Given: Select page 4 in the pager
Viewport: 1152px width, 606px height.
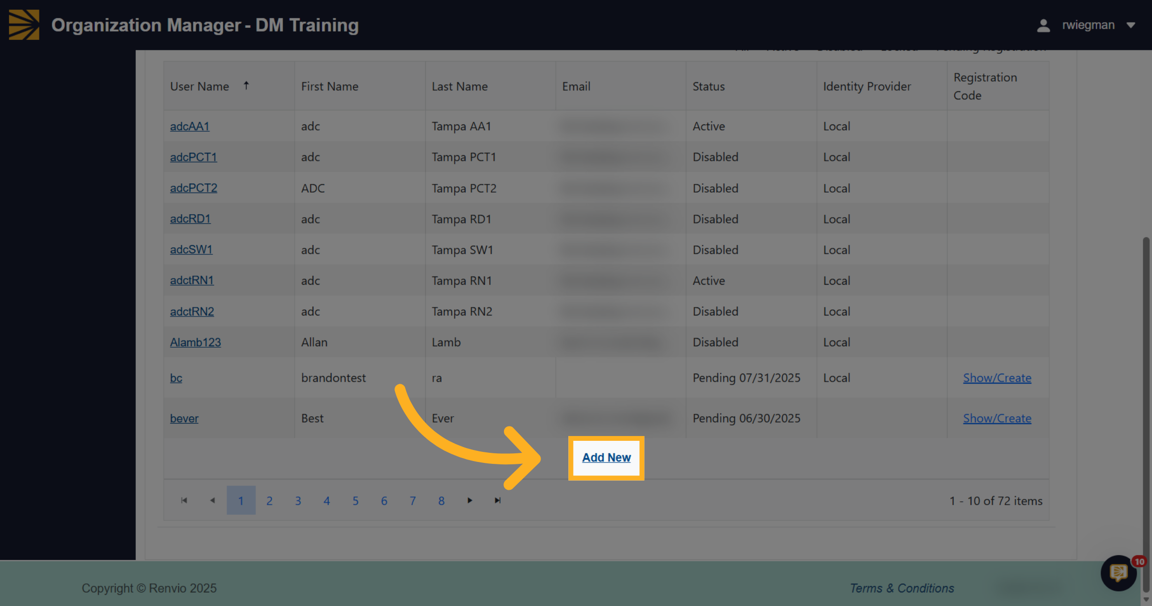Looking at the screenshot, I should (x=327, y=500).
